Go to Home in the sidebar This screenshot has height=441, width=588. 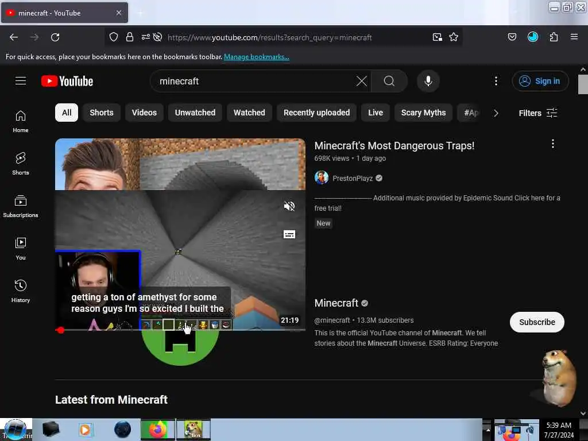(x=21, y=122)
